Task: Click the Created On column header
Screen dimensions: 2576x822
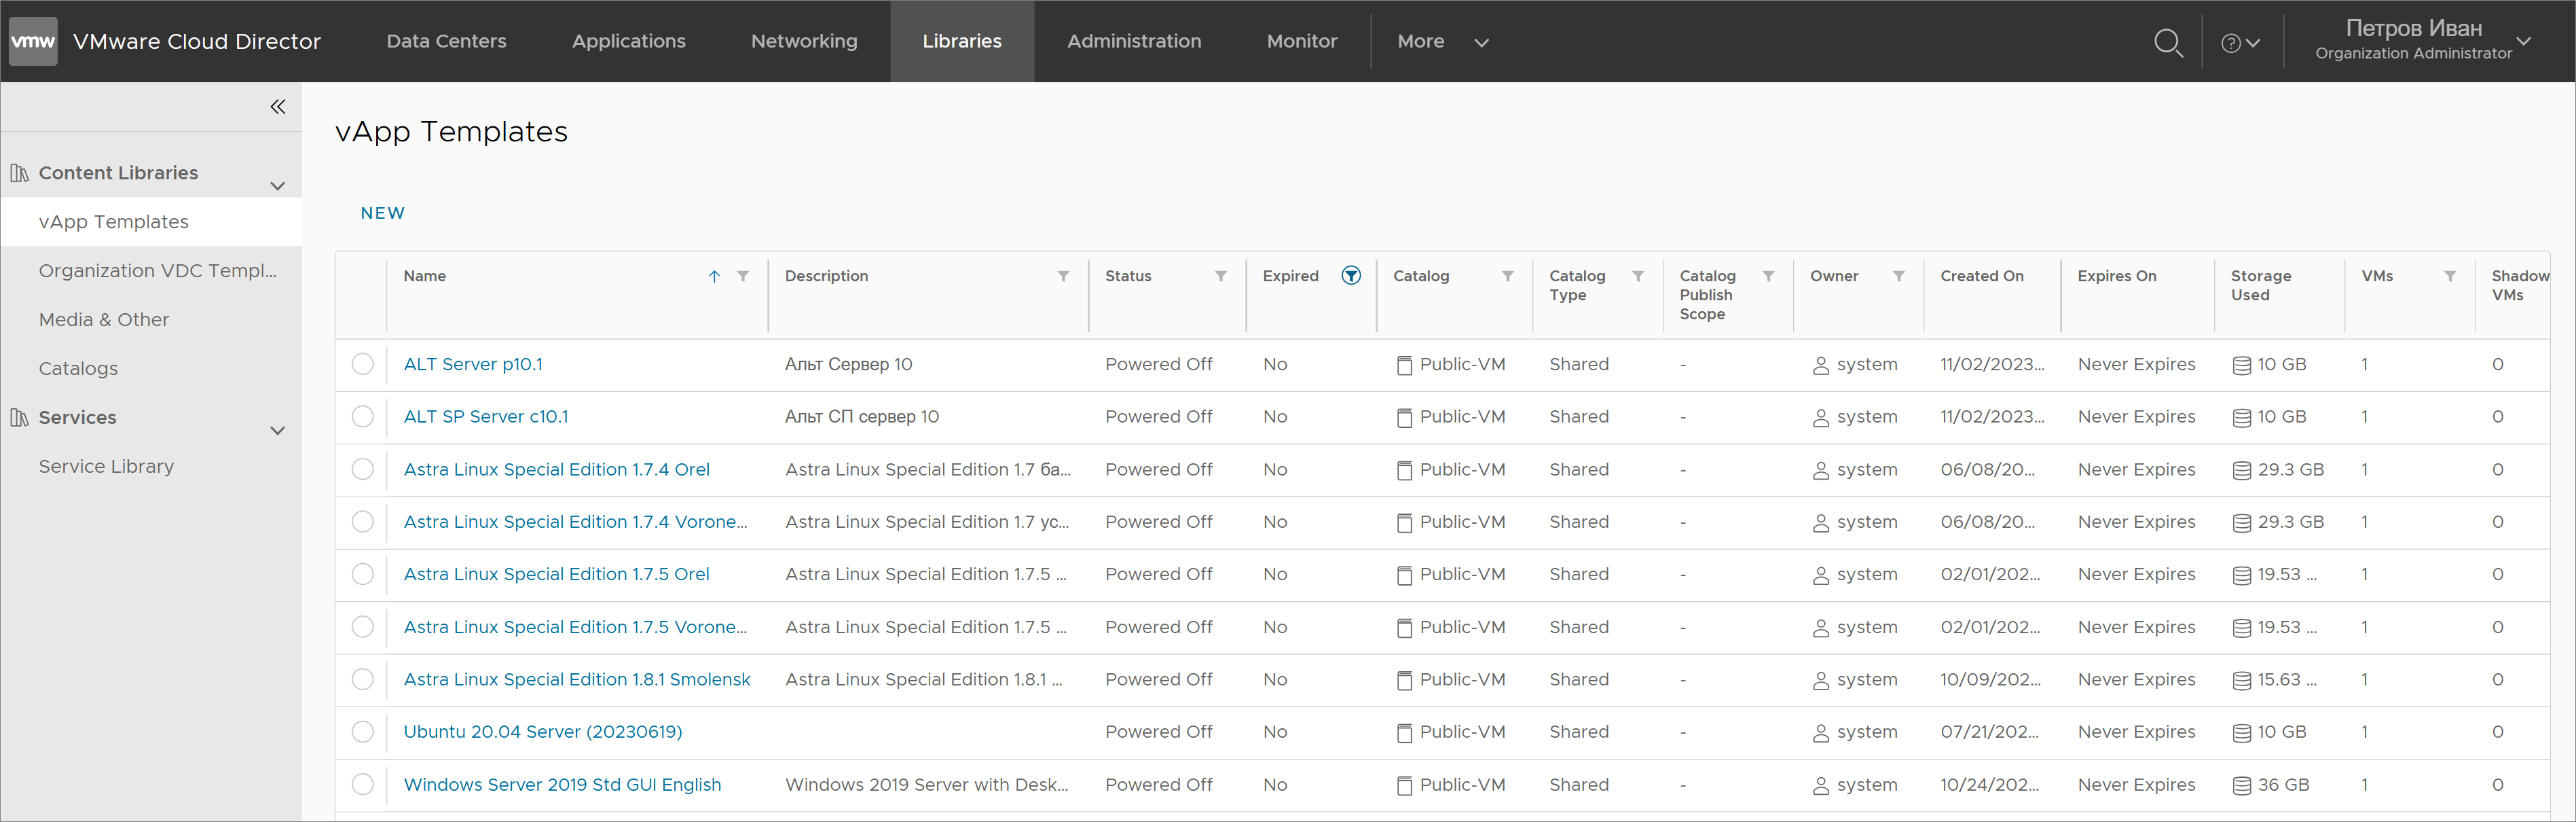Action: [1981, 276]
